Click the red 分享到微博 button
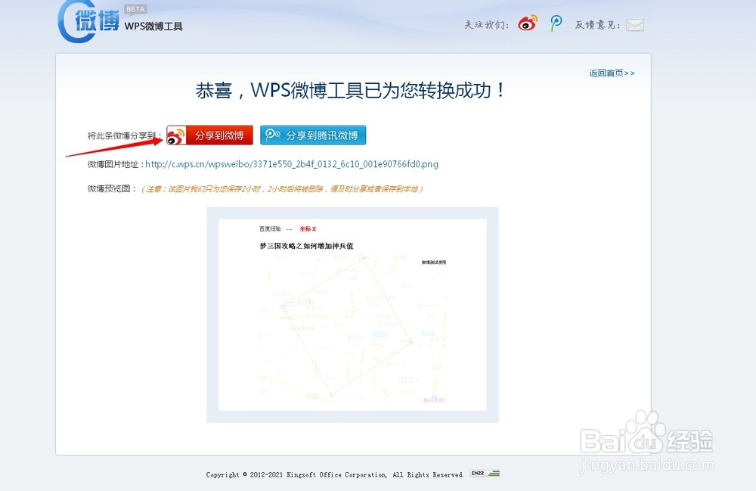 209,135
